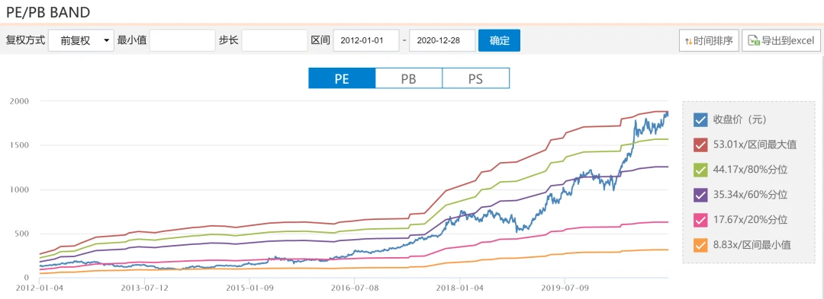
Task: Switch to the PB tab
Action: click(409, 78)
